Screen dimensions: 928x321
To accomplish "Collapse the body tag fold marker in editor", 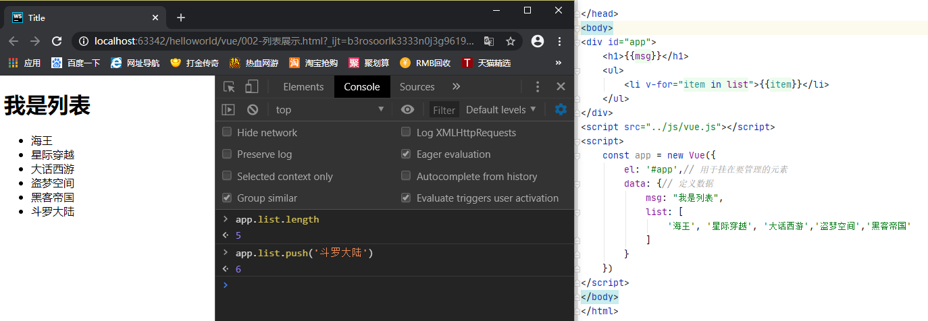I will (x=577, y=28).
